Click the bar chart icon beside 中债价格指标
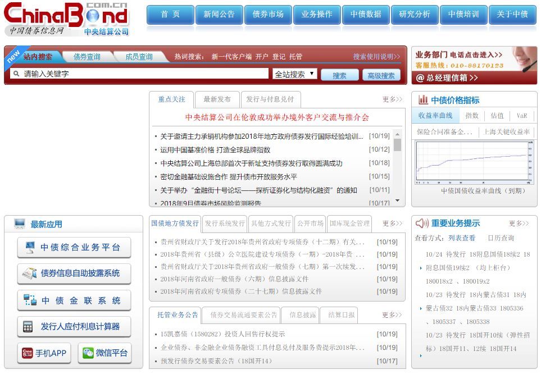 pyautogui.click(x=422, y=100)
